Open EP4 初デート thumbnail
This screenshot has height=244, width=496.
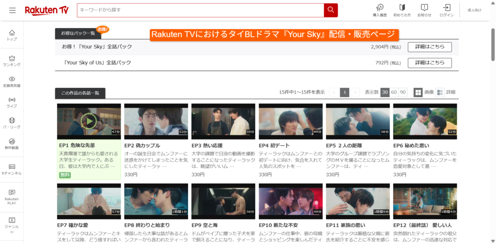click(x=291, y=121)
